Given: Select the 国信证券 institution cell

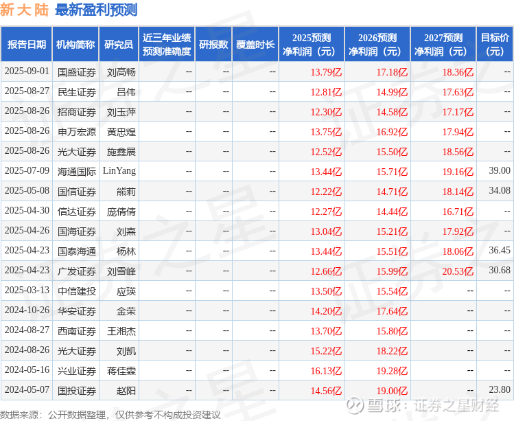Looking at the screenshot, I should [75, 191].
